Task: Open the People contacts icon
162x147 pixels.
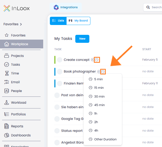Action: click(7, 91)
